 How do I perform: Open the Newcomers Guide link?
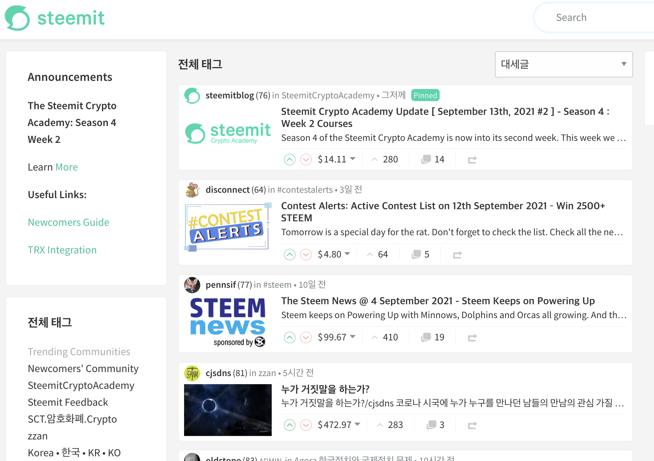coord(68,222)
